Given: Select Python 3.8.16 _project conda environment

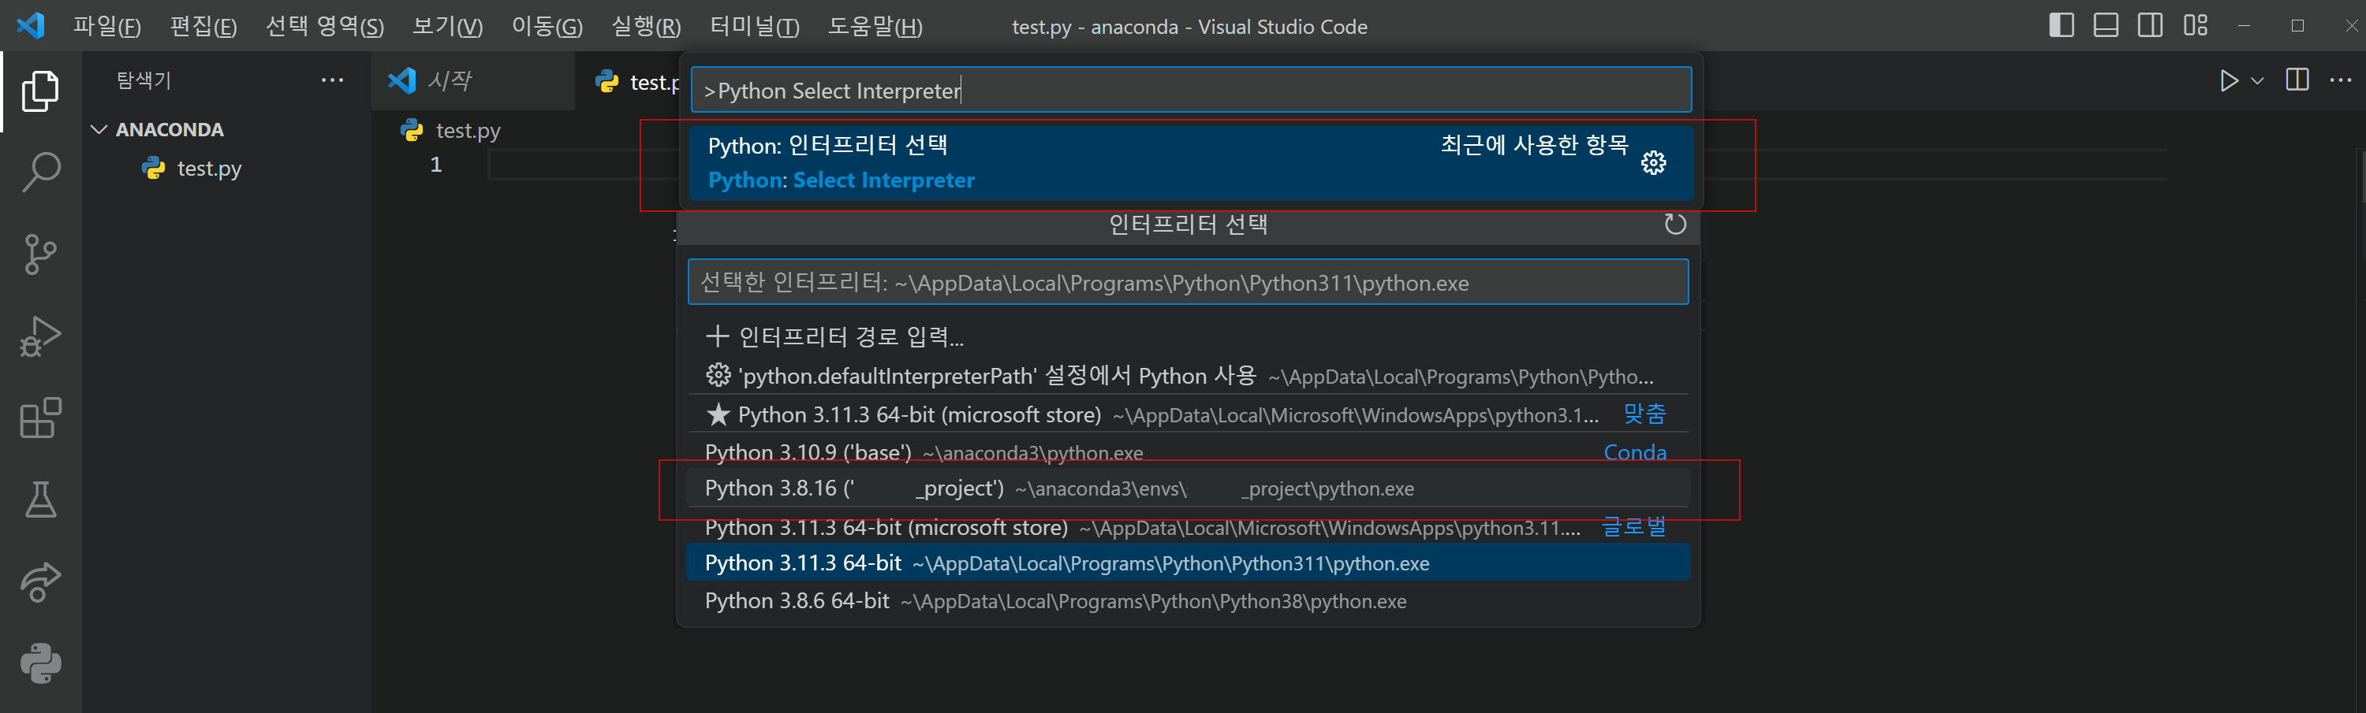Looking at the screenshot, I should [1188, 488].
